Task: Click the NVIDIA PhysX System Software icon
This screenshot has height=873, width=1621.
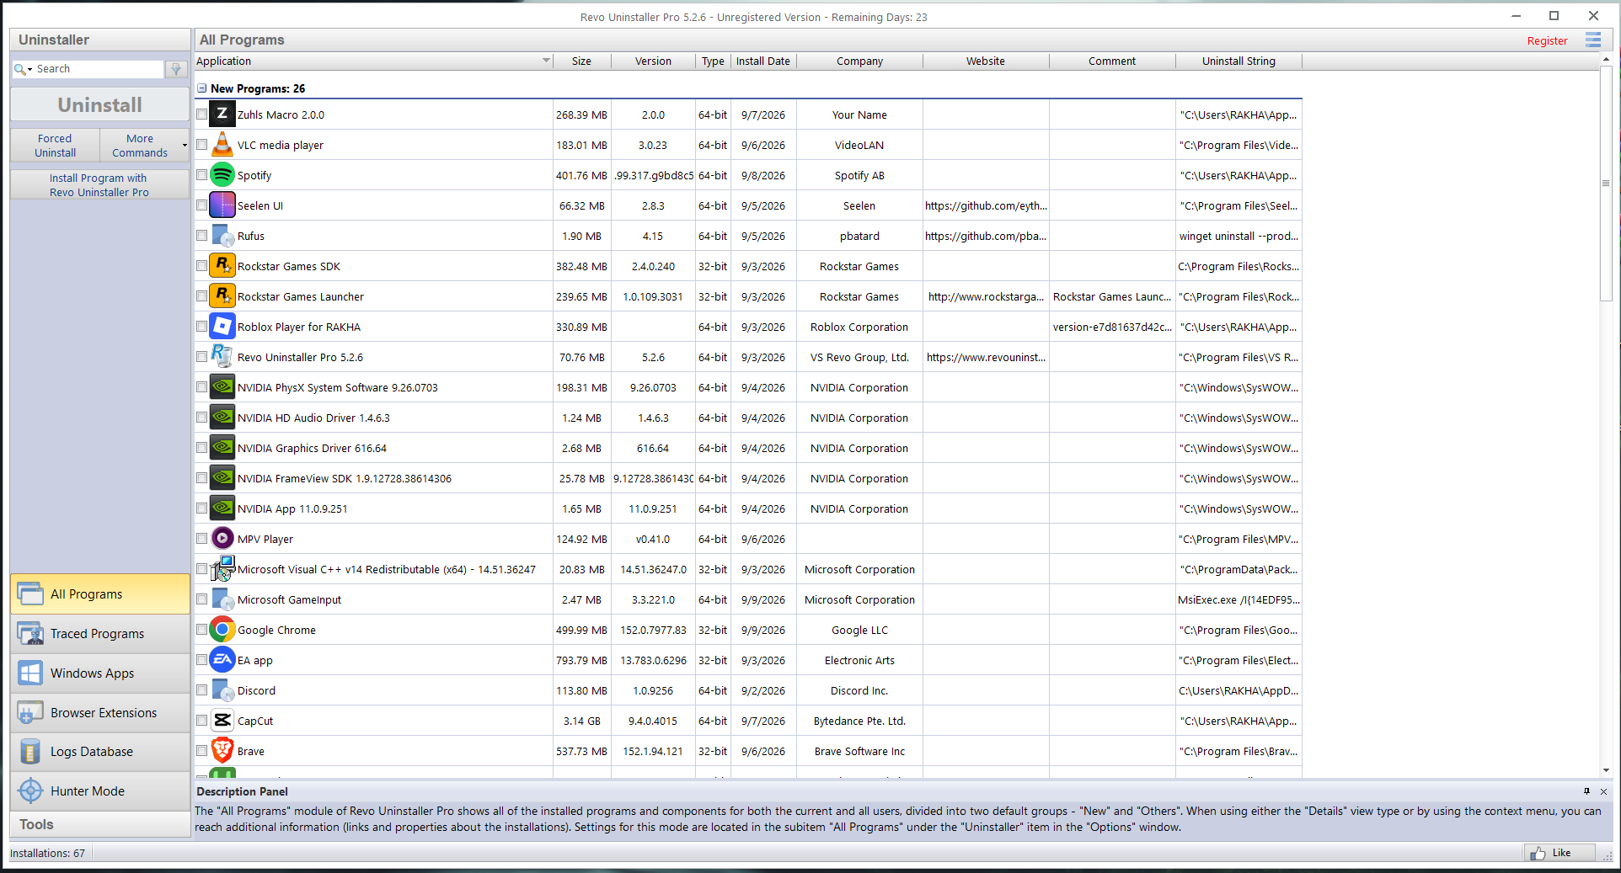Action: click(222, 387)
